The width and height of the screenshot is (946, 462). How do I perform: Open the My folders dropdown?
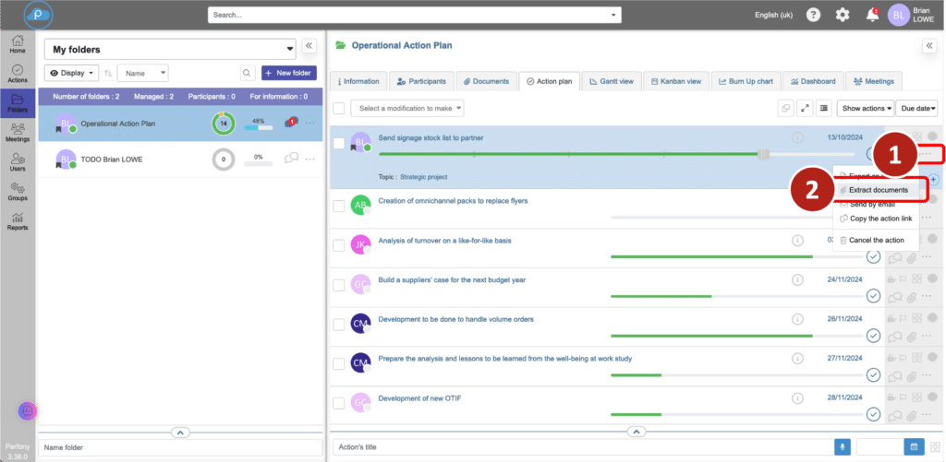coord(170,49)
